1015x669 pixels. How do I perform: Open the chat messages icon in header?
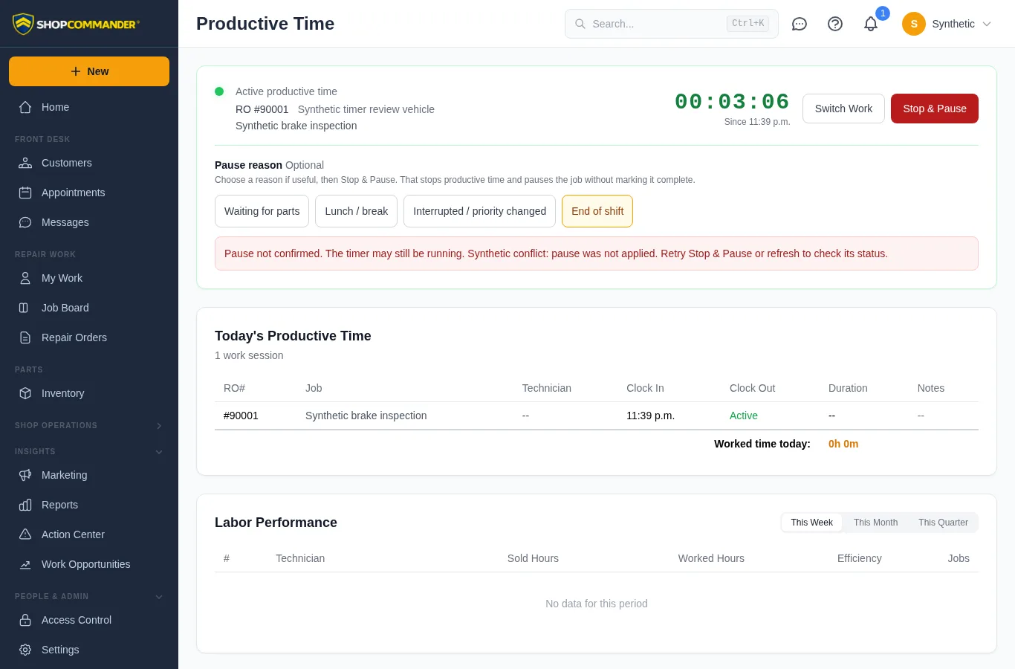800,24
